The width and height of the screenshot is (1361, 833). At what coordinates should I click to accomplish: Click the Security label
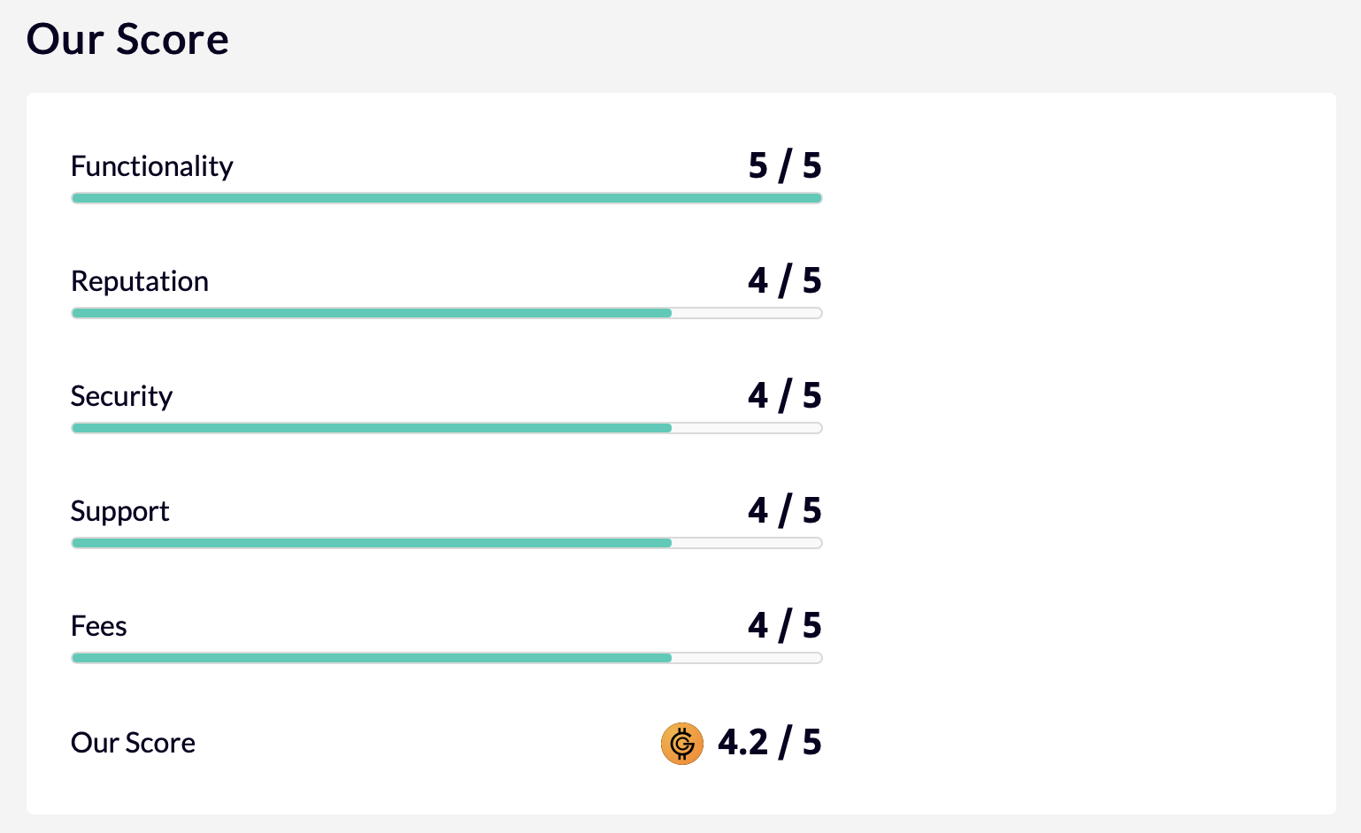[x=121, y=396]
